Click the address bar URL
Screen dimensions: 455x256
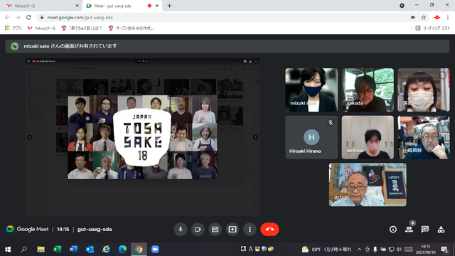[80, 17]
